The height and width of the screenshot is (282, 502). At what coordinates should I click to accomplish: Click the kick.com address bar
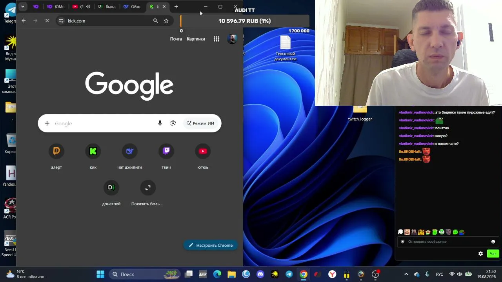pyautogui.click(x=114, y=21)
